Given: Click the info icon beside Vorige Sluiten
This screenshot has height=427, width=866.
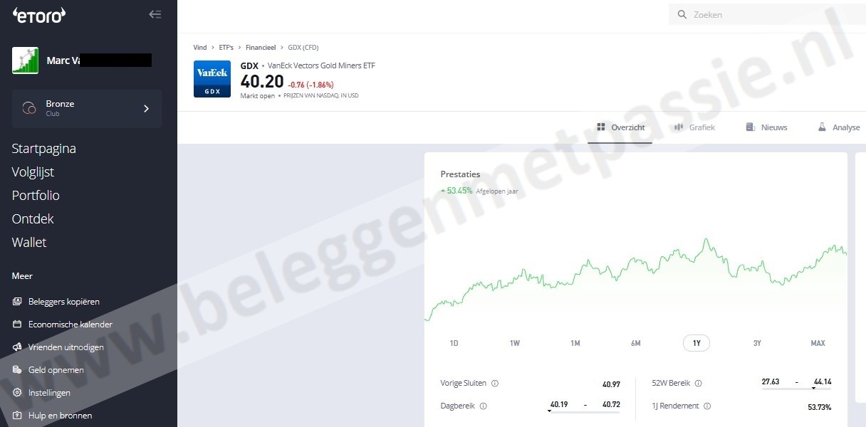Looking at the screenshot, I should tap(495, 384).
